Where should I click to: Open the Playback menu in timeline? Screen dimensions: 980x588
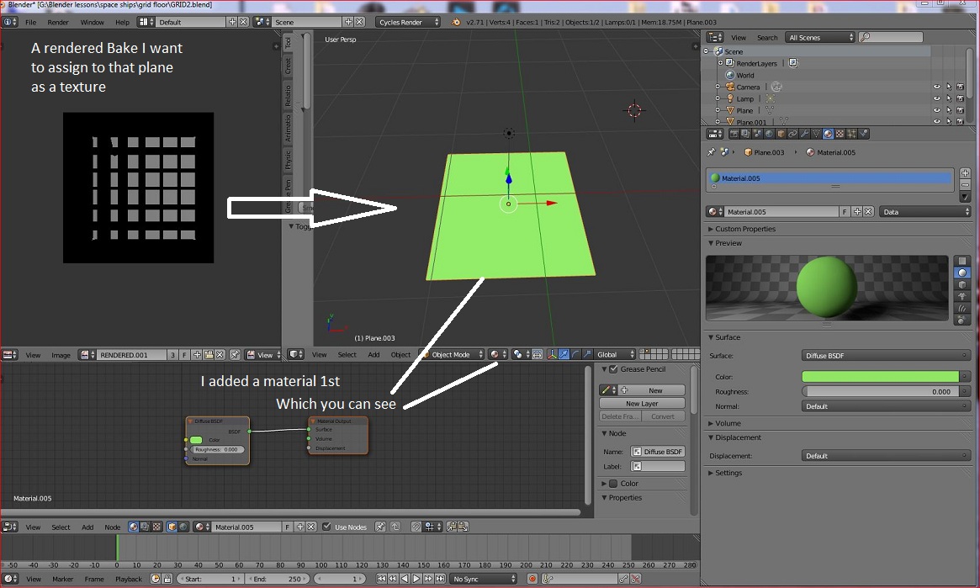(129, 579)
